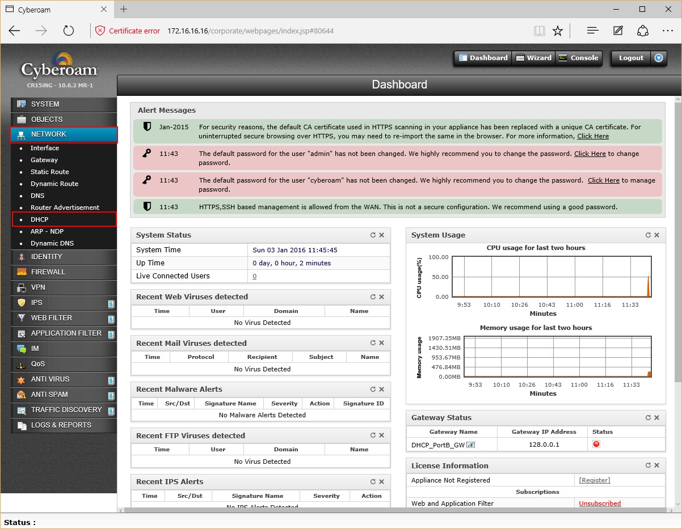Click the Certificate error indicator
The height and width of the screenshot is (529, 682).
(128, 31)
